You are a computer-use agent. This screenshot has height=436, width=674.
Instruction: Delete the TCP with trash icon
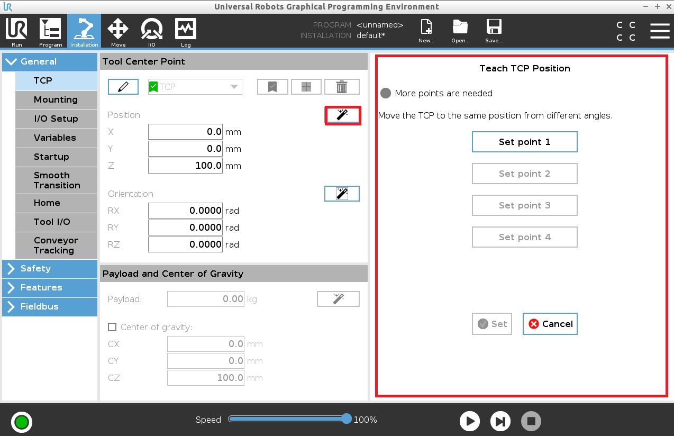[x=342, y=87]
